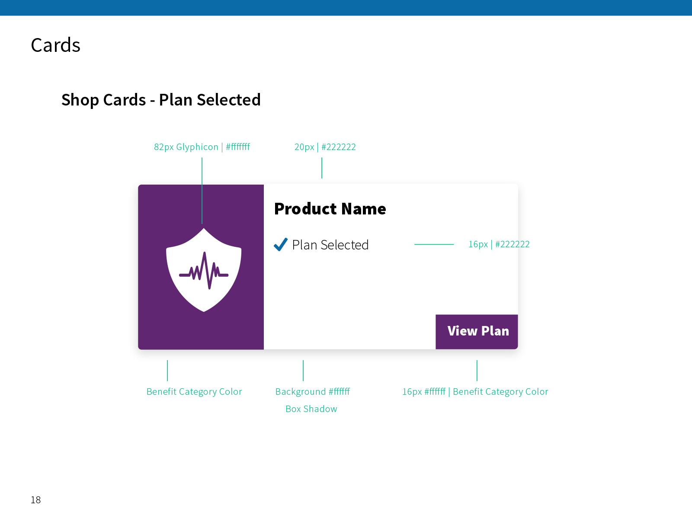Image resolution: width=692 pixels, height=508 pixels.
Task: Click the Shop Cards - Plan Selected heading
Action: tap(161, 100)
